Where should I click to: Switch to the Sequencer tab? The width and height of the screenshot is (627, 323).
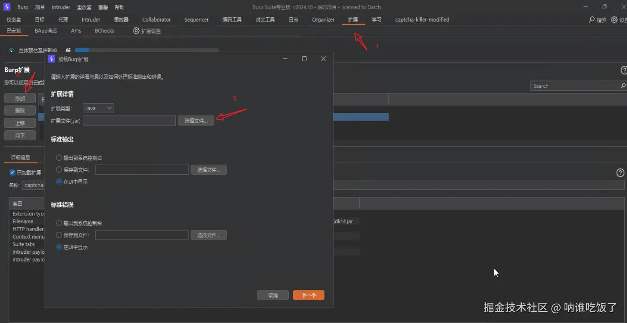tap(197, 20)
